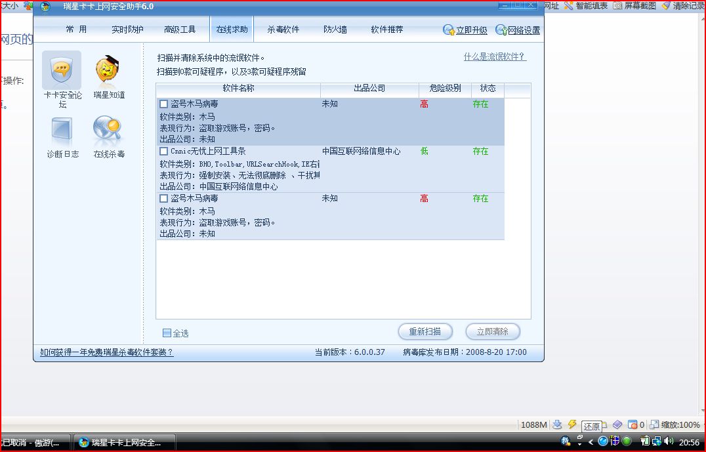
Task: Click the purple shield tray icon
Action: click(615, 442)
